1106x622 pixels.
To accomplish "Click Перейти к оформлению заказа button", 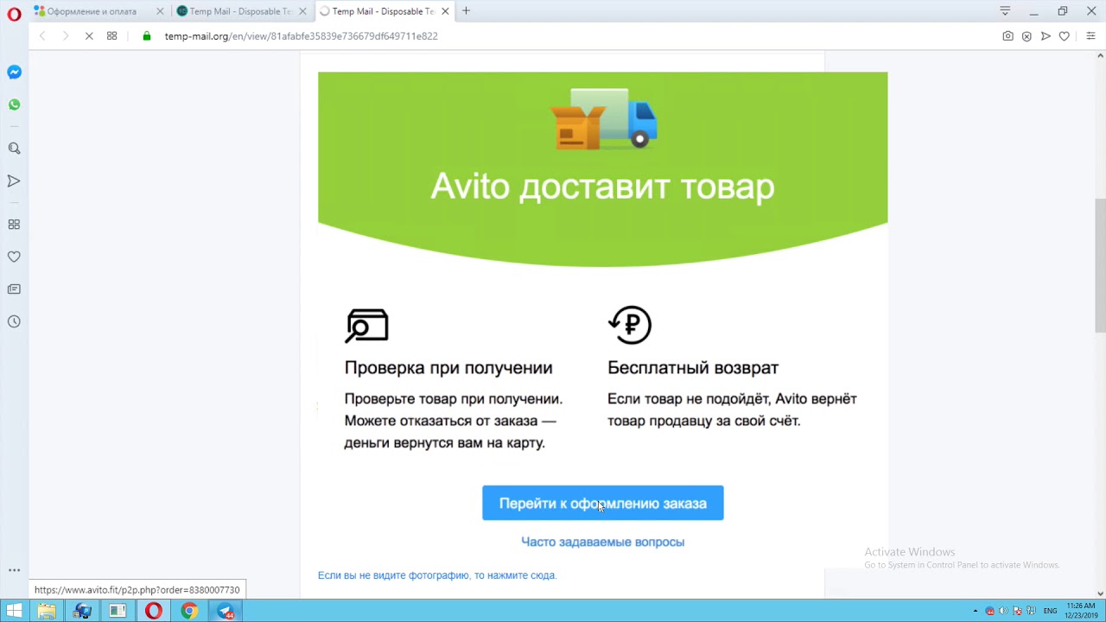I will (602, 504).
